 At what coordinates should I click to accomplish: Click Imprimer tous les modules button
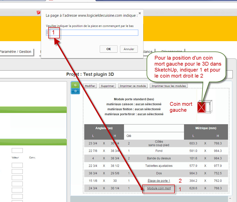(x=169, y=86)
